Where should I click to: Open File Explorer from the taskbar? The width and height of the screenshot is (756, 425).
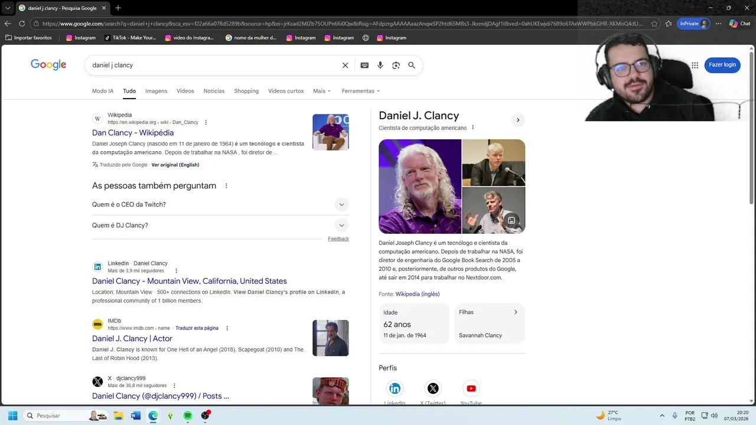point(118,416)
